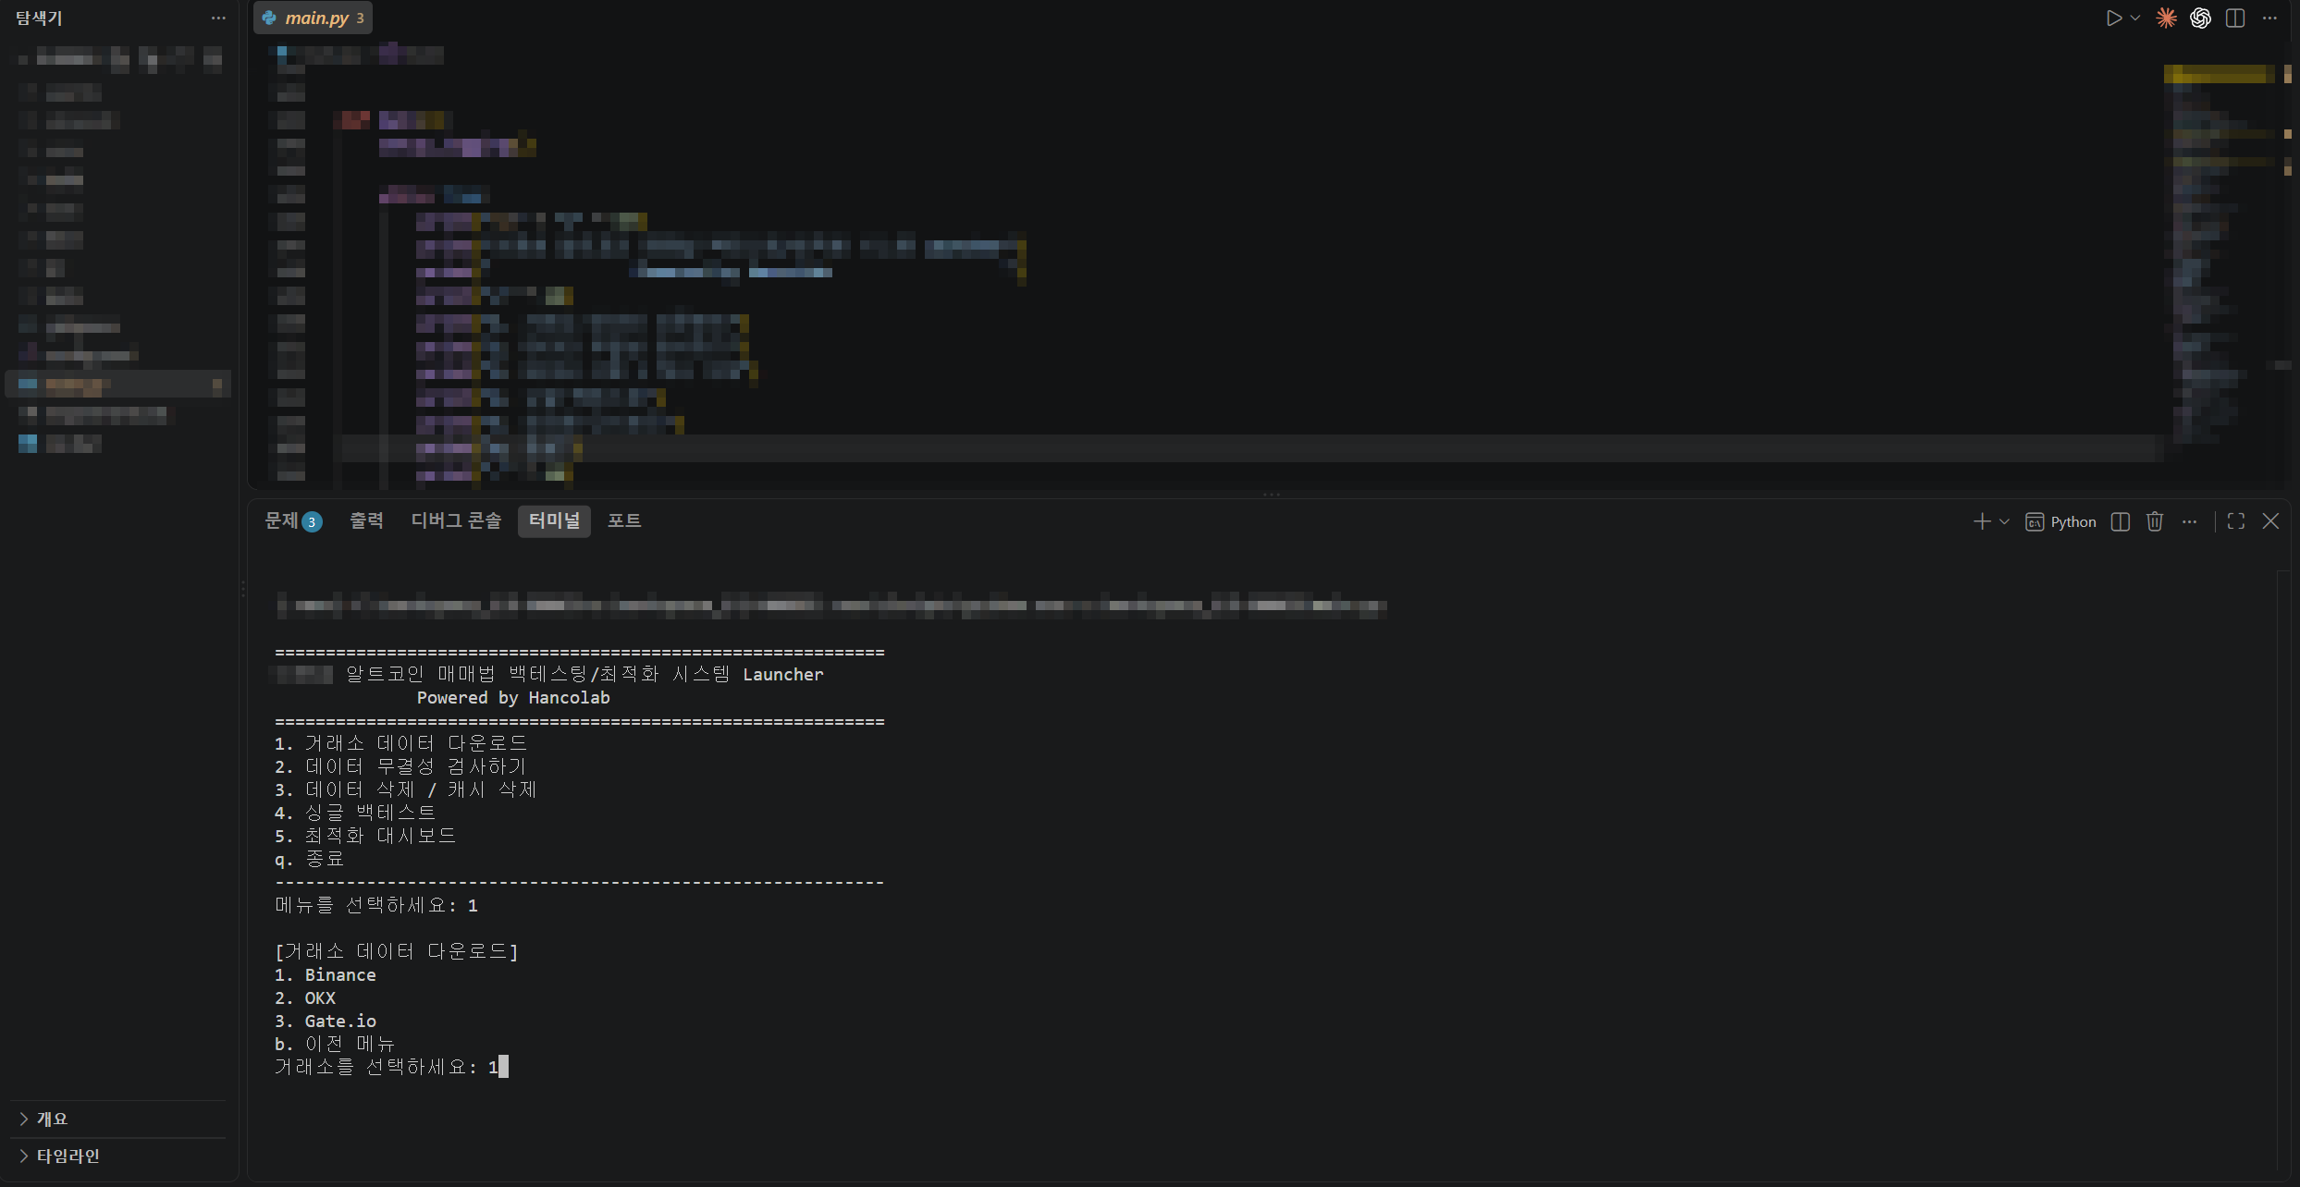Run the Python file with the play icon
Viewport: 2300px width, 1187px height.
click(x=2114, y=18)
